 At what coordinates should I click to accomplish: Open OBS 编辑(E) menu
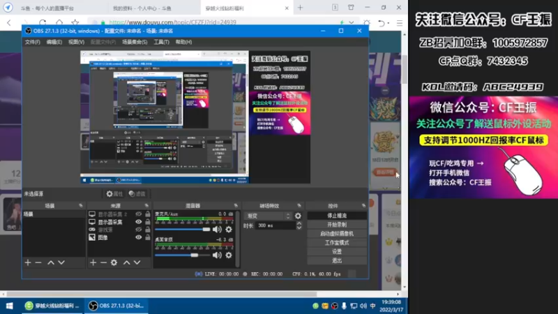pos(54,42)
